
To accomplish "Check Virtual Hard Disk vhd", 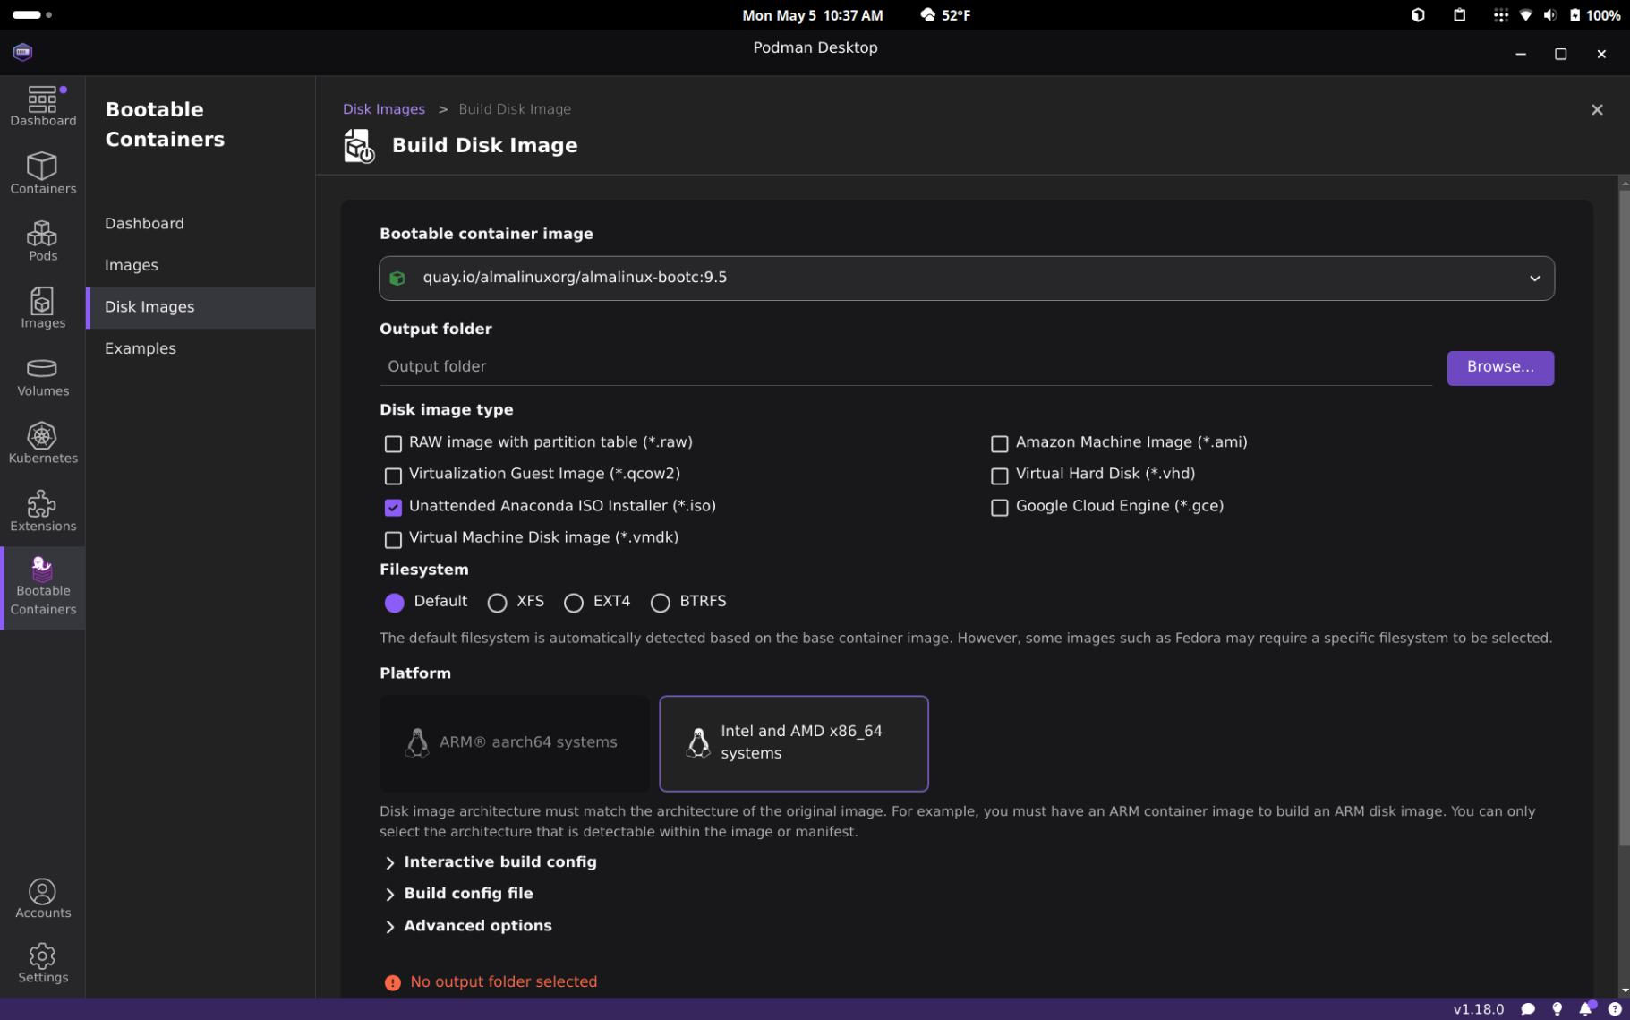I will click(x=1000, y=476).
